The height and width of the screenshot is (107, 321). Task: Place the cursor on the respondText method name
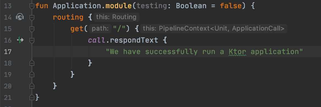pyautogui.click(x=134, y=40)
